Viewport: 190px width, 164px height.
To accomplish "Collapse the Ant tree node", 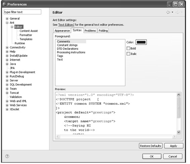I will point(7,22).
